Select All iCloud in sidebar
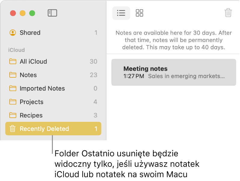This screenshot has width=240, height=181. pyautogui.click(x=33, y=61)
